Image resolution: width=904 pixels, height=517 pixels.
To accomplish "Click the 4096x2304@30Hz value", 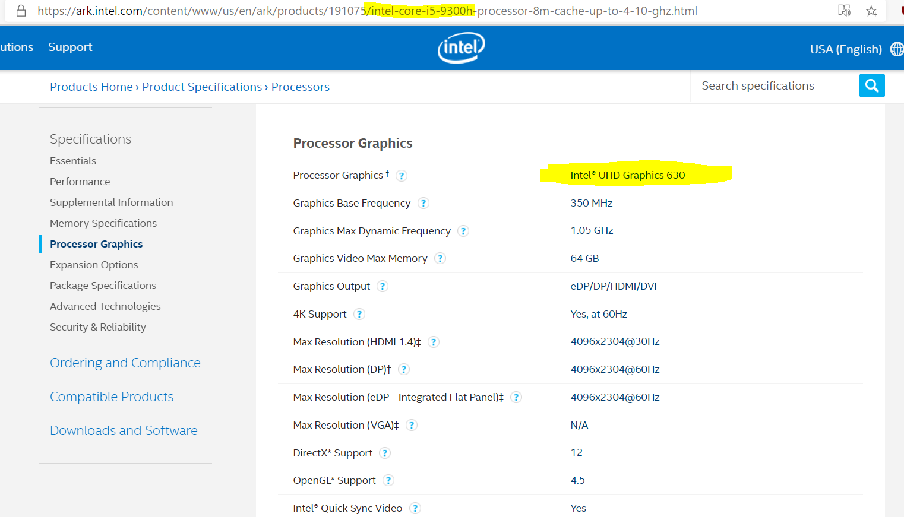I will (x=615, y=341).
